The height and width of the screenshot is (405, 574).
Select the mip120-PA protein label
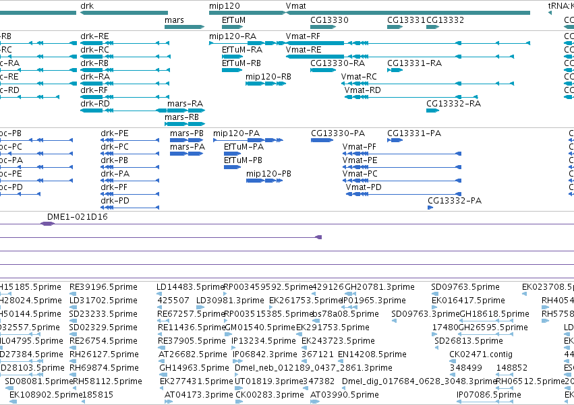click(237, 133)
